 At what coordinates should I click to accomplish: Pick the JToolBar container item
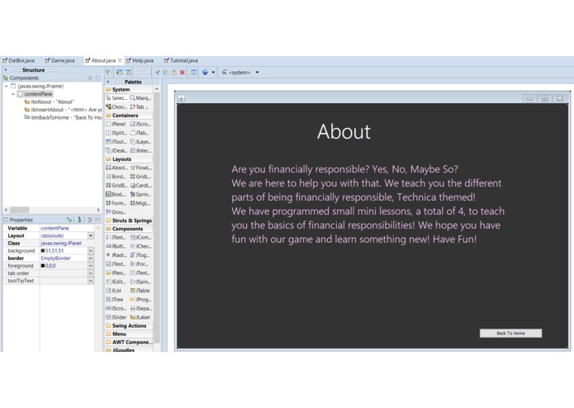tap(116, 141)
